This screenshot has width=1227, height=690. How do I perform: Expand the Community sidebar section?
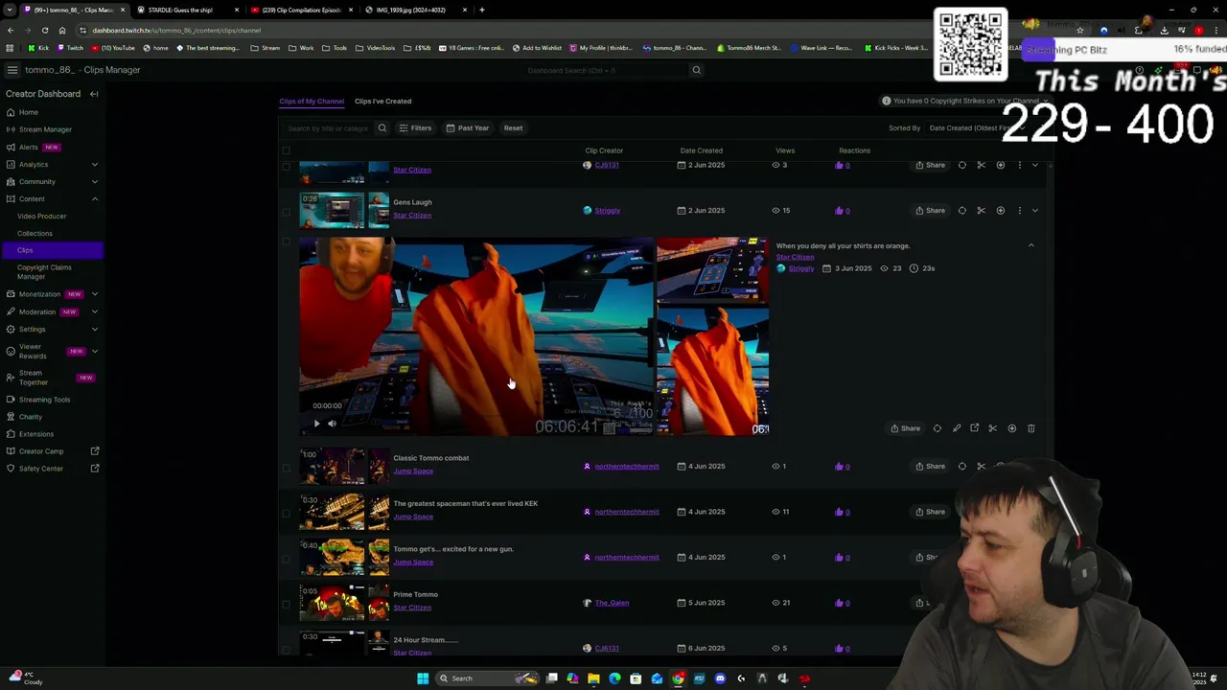[x=94, y=181]
